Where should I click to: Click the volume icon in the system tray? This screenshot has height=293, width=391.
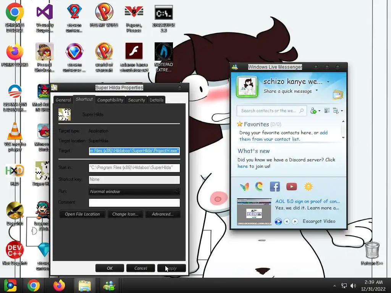point(353,286)
